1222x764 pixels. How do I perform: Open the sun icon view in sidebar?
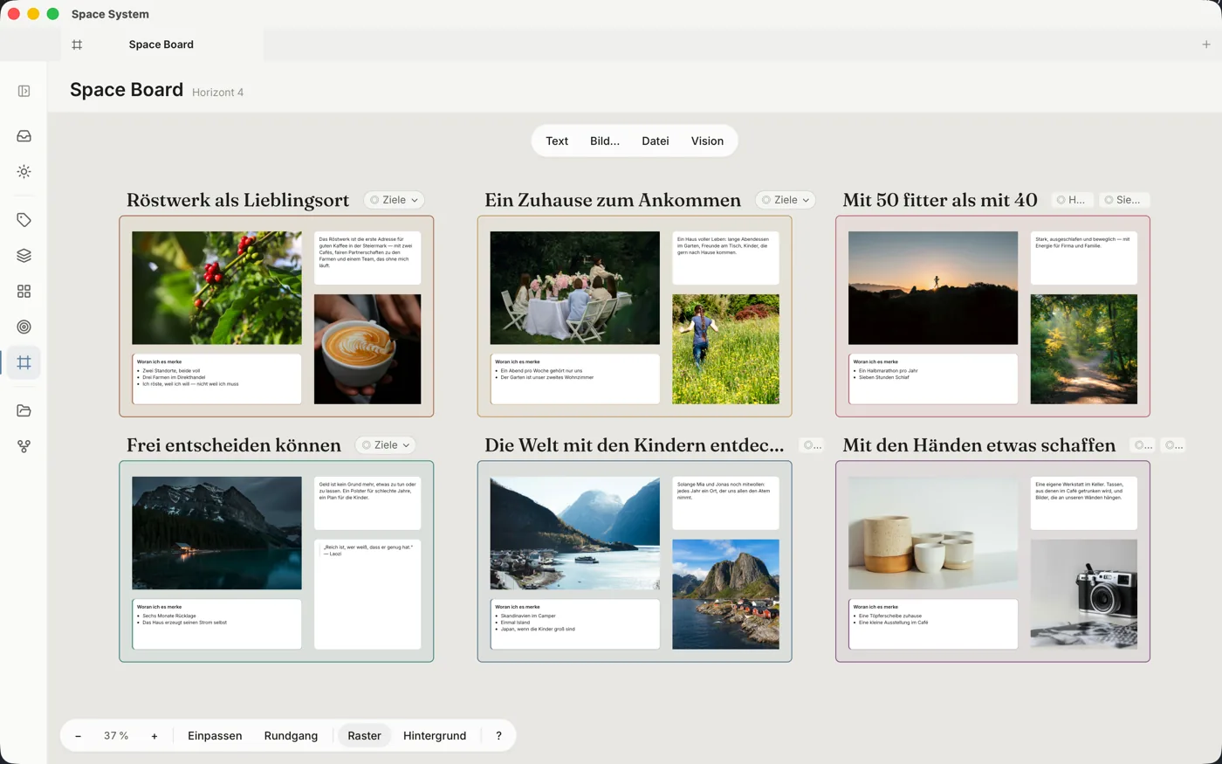pos(24,172)
